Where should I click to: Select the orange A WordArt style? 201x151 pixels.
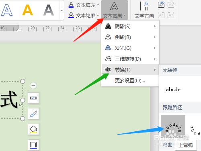28,10
